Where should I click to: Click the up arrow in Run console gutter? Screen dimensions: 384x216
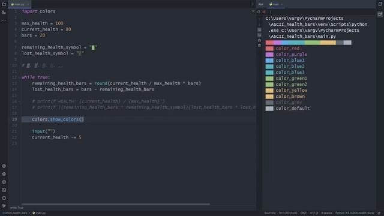[x=259, y=19]
